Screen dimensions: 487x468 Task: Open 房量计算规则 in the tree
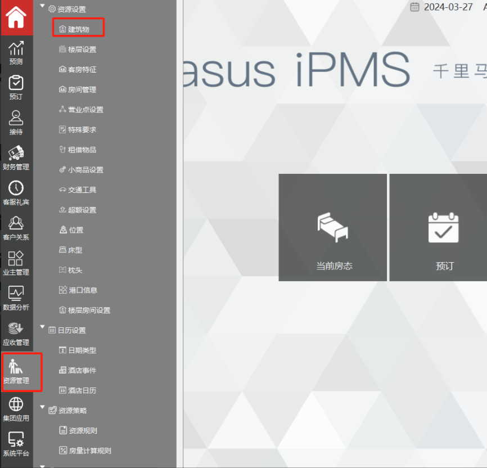89,451
